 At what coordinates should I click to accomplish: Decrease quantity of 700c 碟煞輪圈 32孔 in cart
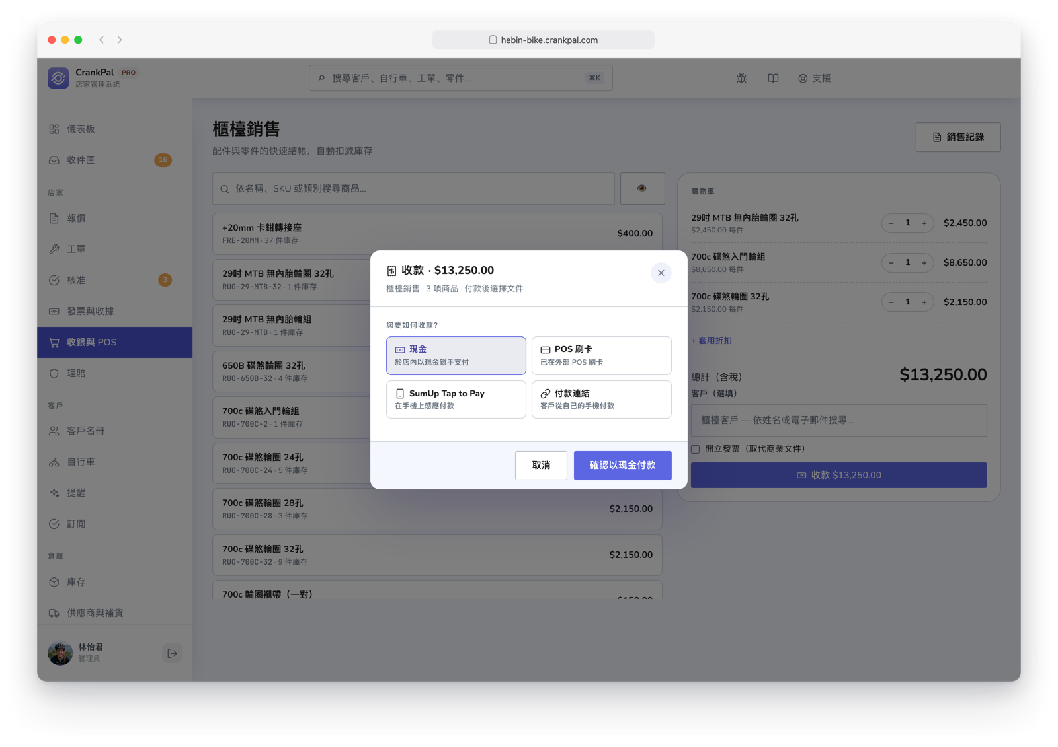(x=891, y=302)
